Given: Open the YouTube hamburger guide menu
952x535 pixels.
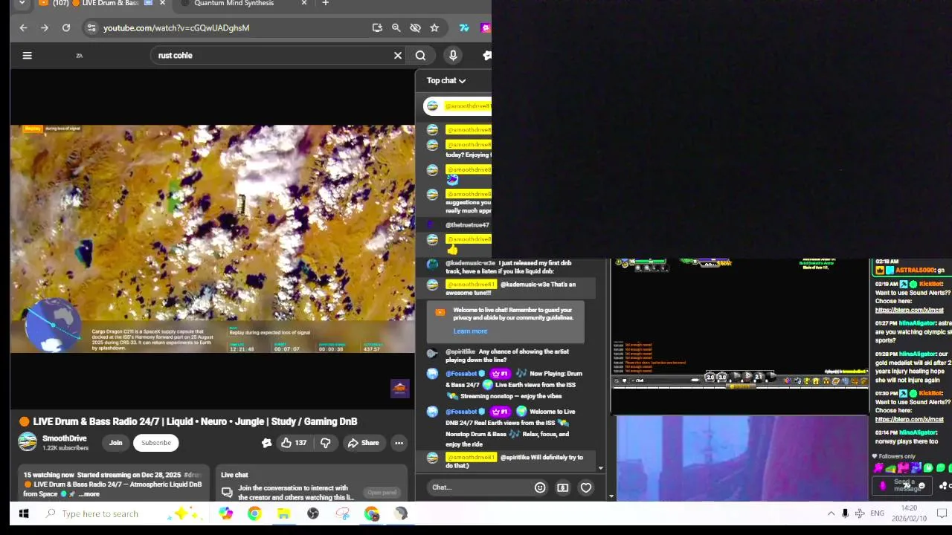Looking at the screenshot, I should click(x=27, y=55).
